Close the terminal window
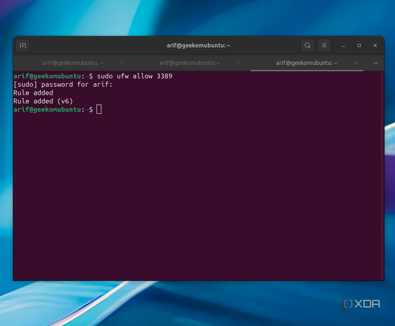 (x=375, y=45)
